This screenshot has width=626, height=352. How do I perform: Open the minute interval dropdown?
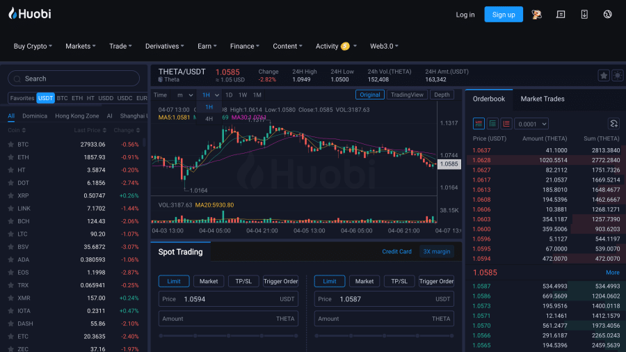[x=185, y=95]
